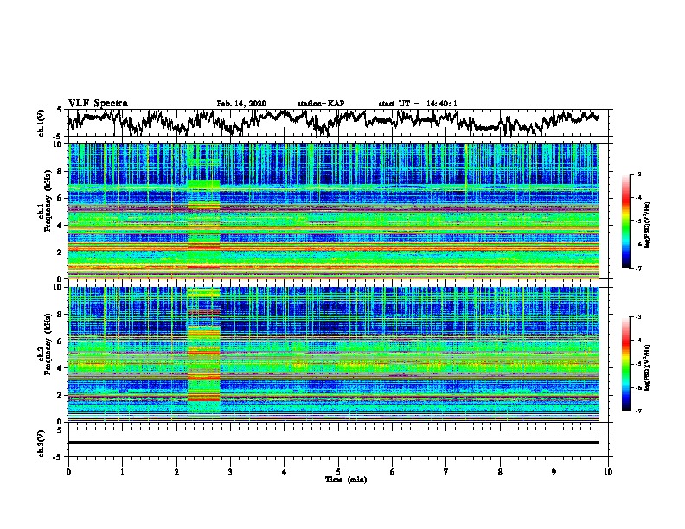Click the '-7' value on ch.2 colorbar
The height and width of the screenshot is (529, 685).
pos(638,411)
